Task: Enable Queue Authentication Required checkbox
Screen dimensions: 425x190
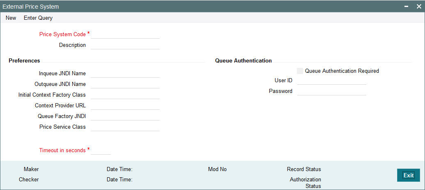Action: click(300, 71)
